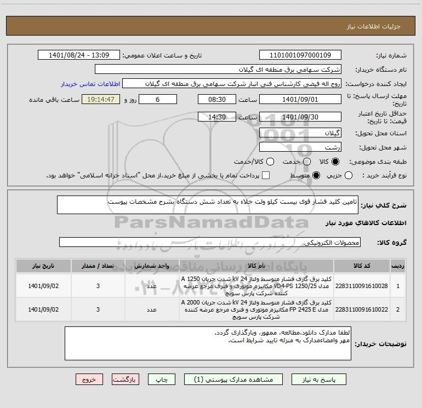Click the response deadline time 08:30
Image resolution: width=422 pixels, height=408 pixels.
point(217,99)
